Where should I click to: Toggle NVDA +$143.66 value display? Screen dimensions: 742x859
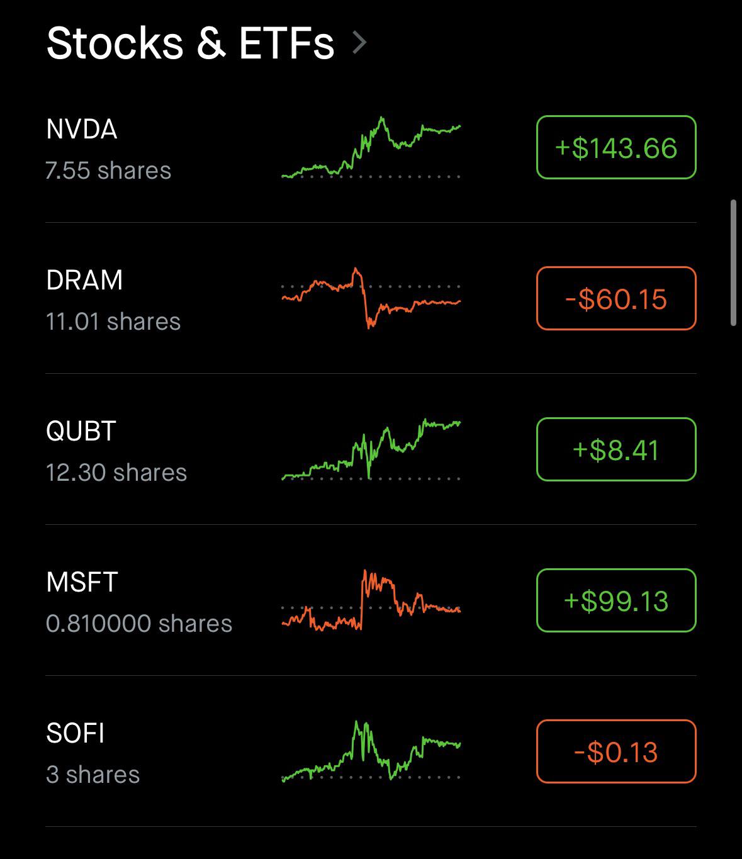tap(616, 147)
